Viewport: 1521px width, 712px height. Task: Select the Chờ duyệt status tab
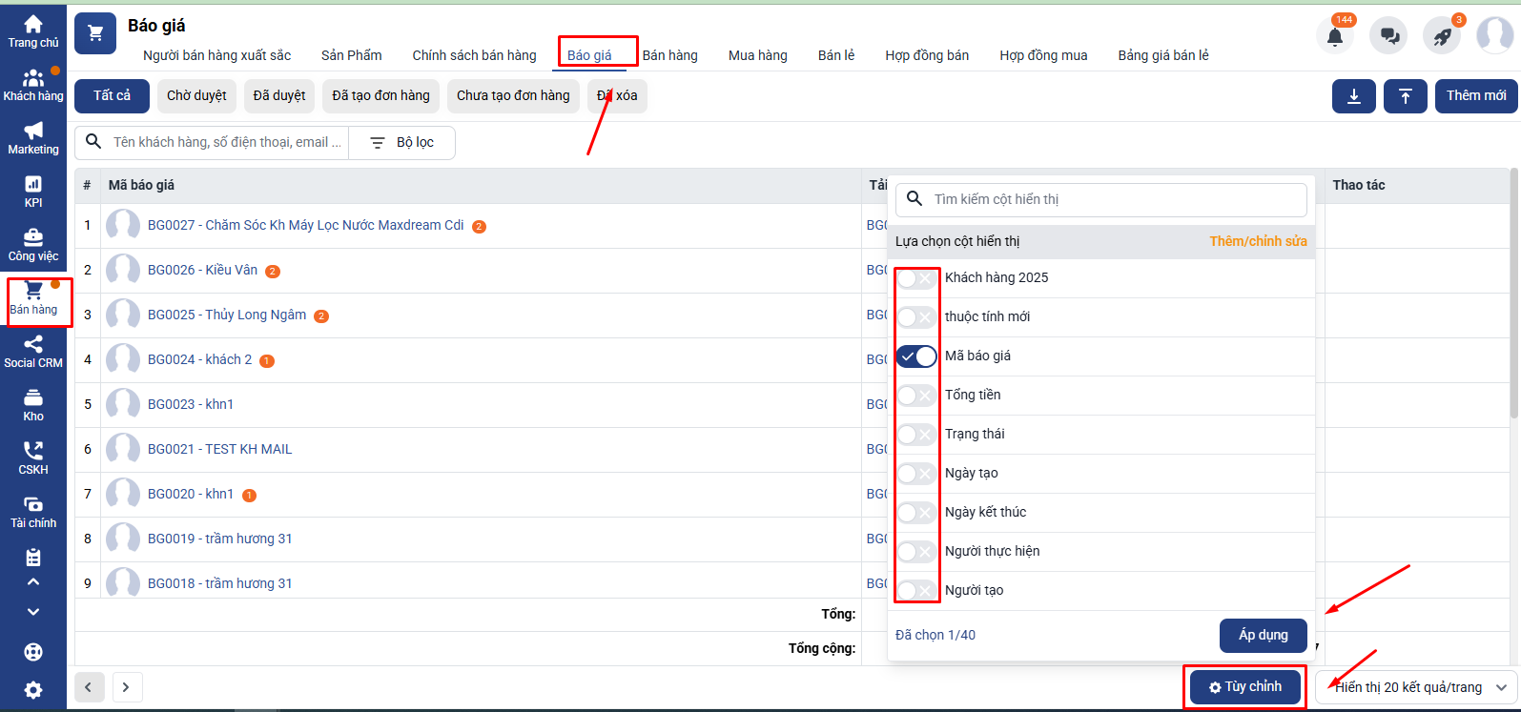pos(196,96)
